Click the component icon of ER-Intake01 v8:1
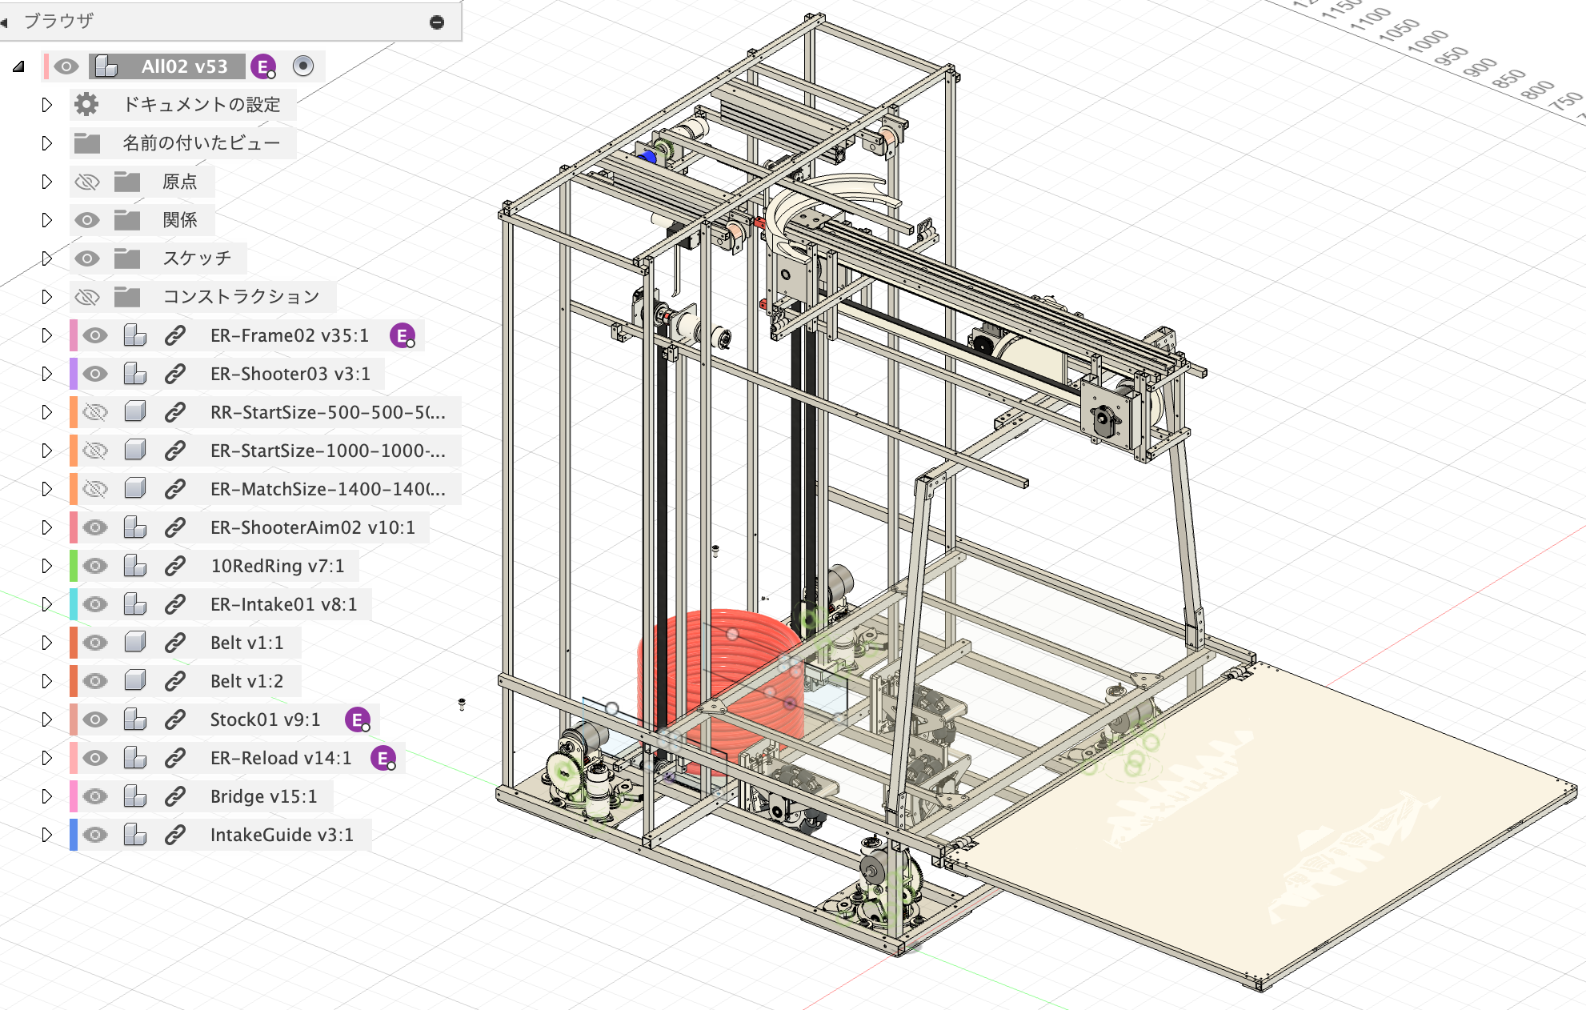 click(134, 604)
